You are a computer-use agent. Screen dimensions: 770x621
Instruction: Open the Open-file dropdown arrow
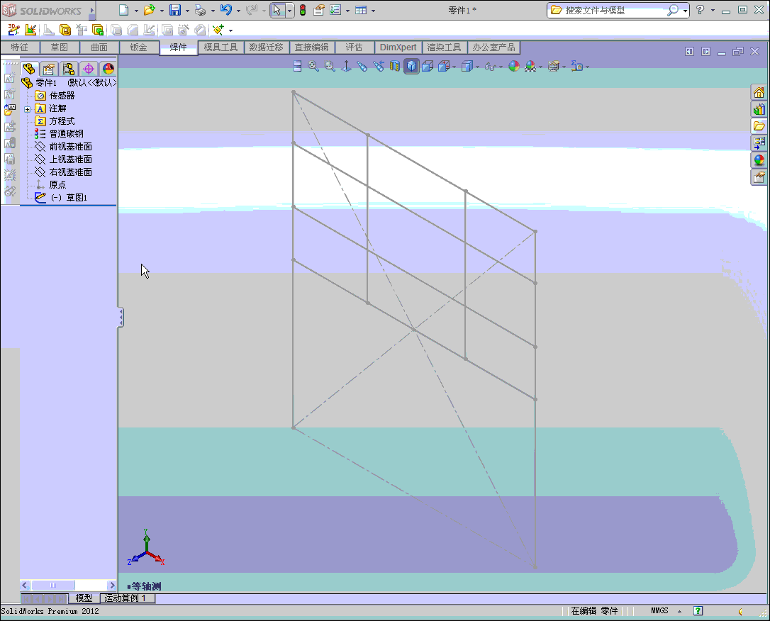click(x=162, y=11)
